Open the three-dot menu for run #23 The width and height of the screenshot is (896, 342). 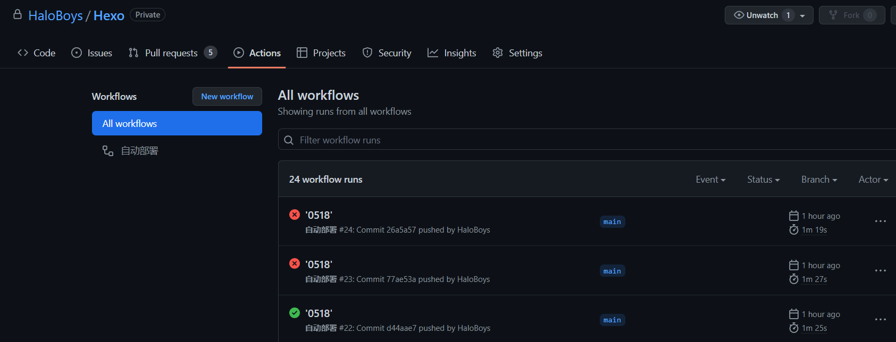880,271
